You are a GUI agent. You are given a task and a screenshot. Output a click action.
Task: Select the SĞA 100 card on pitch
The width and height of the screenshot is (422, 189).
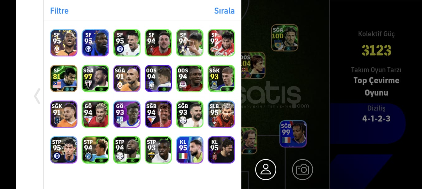285,38
